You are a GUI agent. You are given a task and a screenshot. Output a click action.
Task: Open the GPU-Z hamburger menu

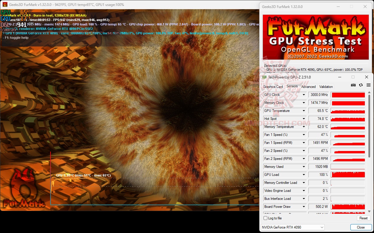(x=368, y=85)
